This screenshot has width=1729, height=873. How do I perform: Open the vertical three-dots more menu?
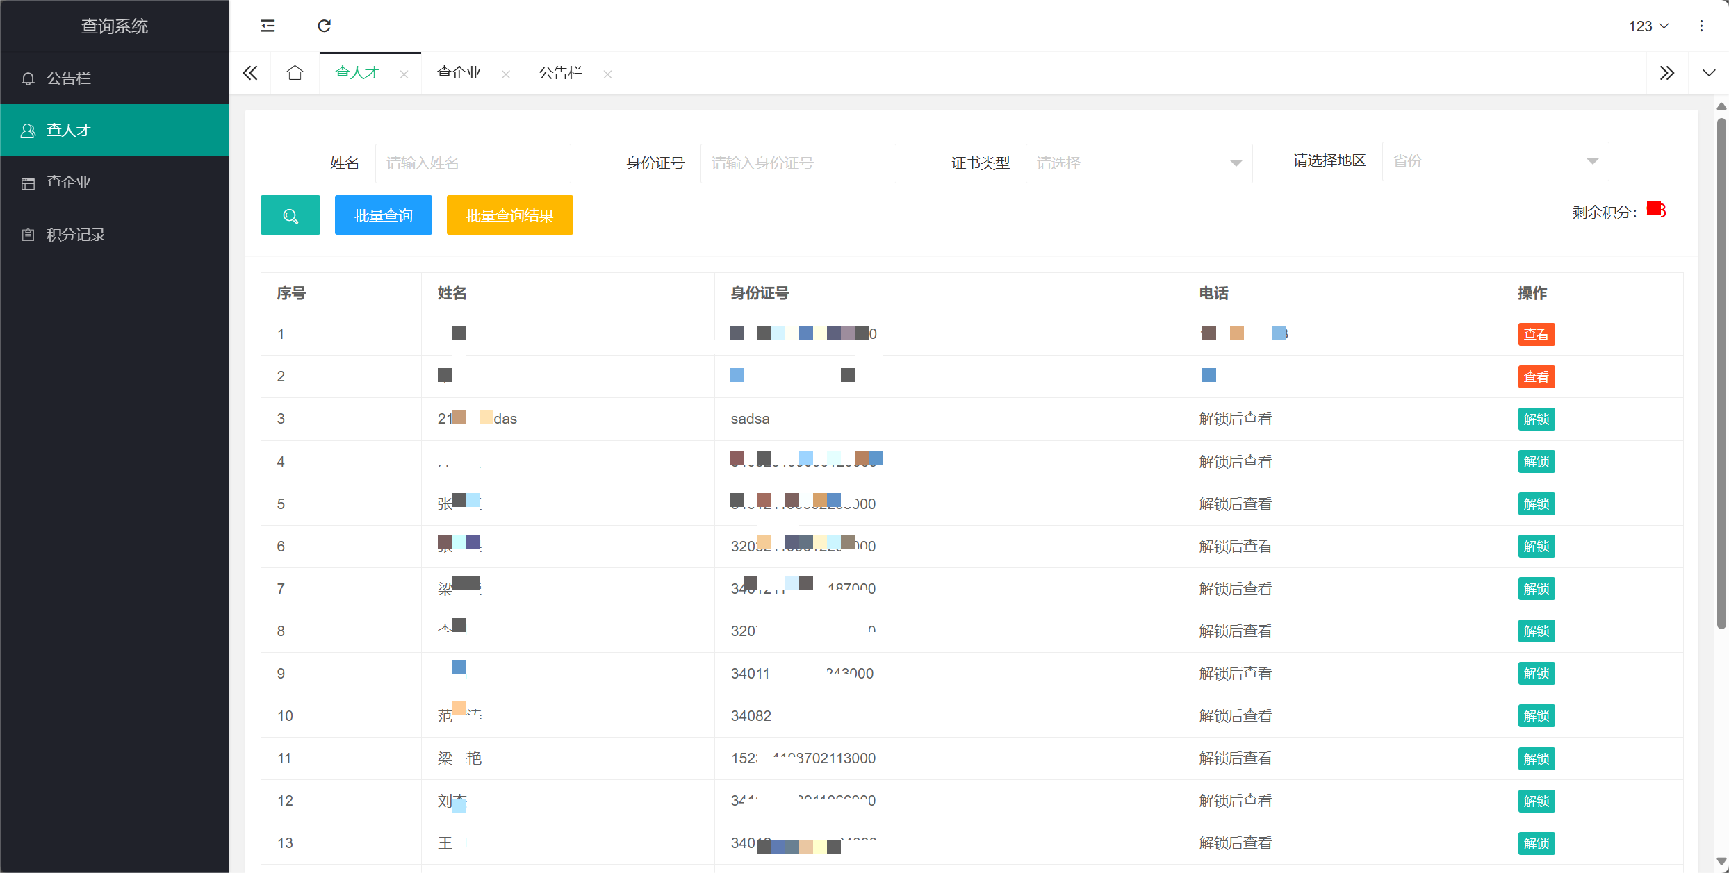coord(1701,26)
